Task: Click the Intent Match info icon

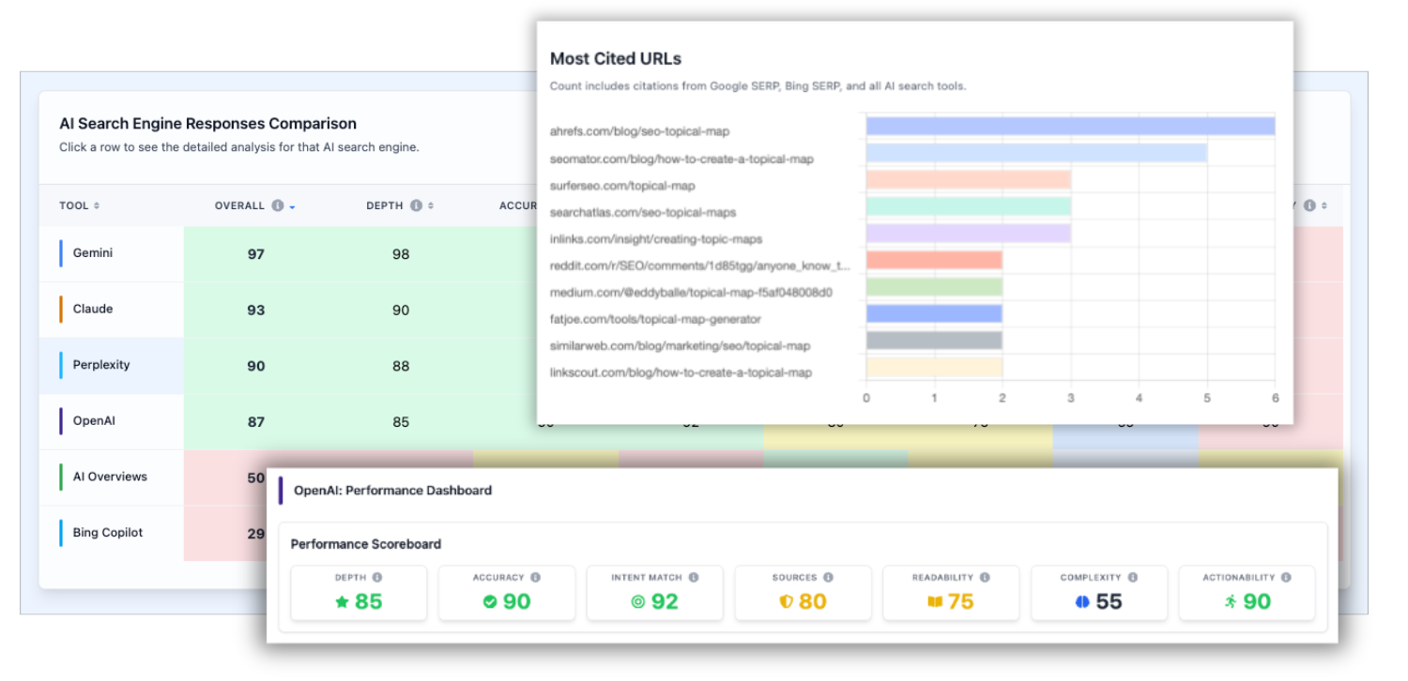Action: point(694,578)
